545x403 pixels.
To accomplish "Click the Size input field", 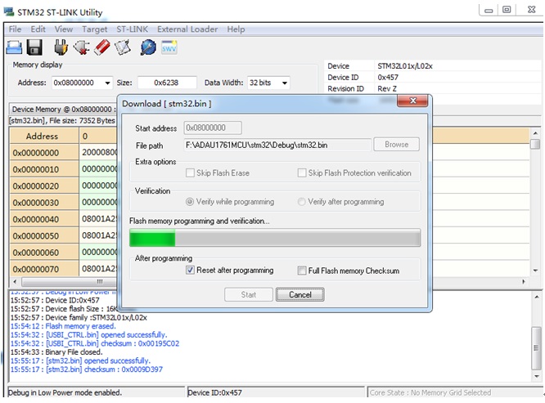I will [x=167, y=83].
